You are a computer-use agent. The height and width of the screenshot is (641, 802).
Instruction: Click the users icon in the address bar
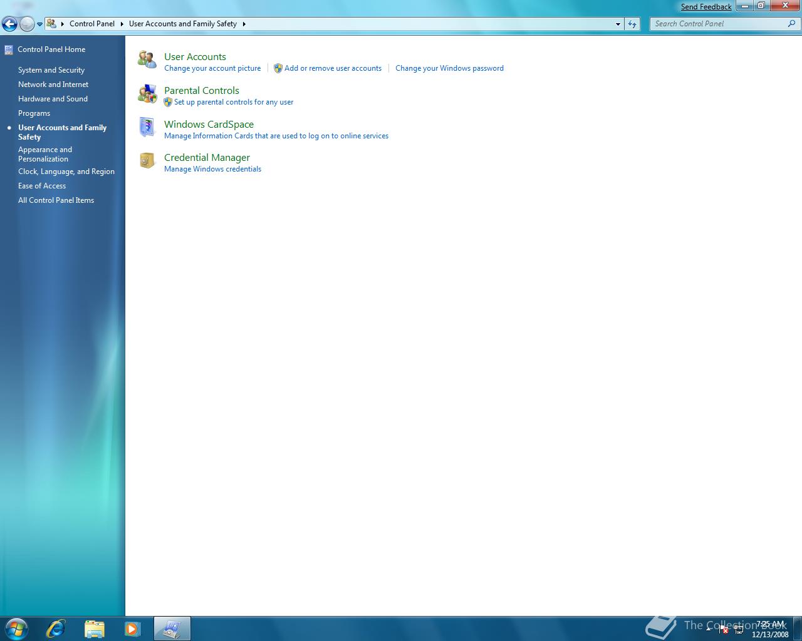tap(51, 24)
